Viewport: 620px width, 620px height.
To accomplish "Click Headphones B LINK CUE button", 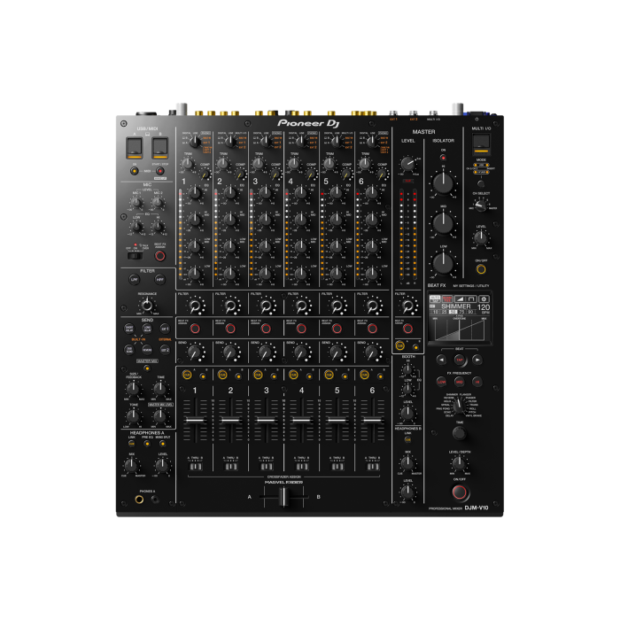I will coord(407,439).
